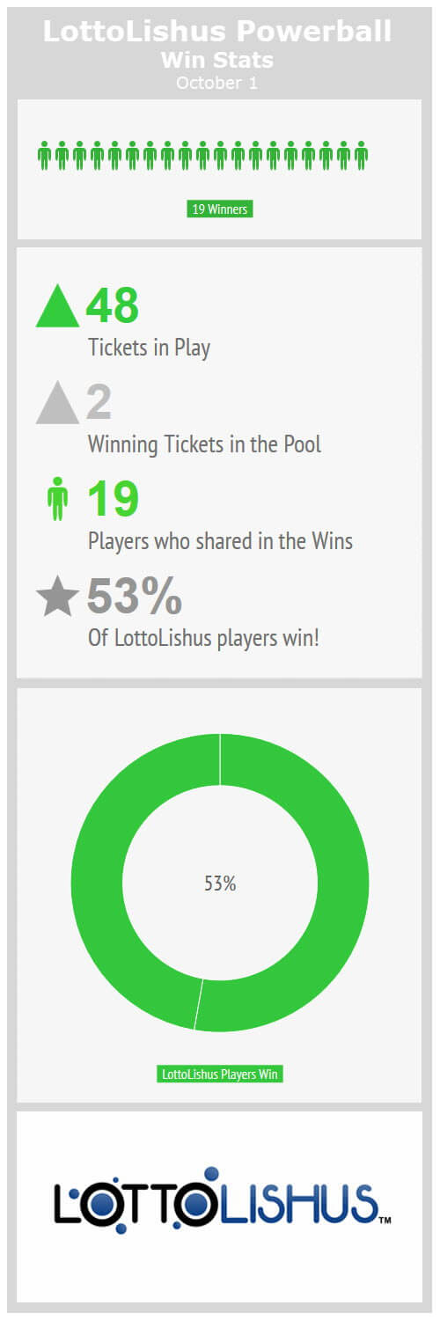Click the LottoLishus Powerball title

pyautogui.click(x=217, y=33)
